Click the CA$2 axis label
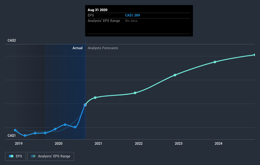The height and width of the screenshot is (165, 260). coord(12,40)
